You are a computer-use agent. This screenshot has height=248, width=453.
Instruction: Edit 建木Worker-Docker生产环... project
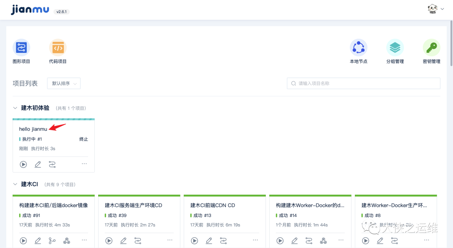pos(380,241)
